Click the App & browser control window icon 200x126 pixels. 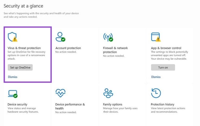(155, 37)
